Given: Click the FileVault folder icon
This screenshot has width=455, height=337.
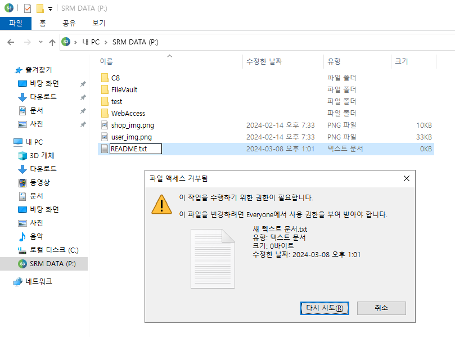Looking at the screenshot, I should point(105,89).
